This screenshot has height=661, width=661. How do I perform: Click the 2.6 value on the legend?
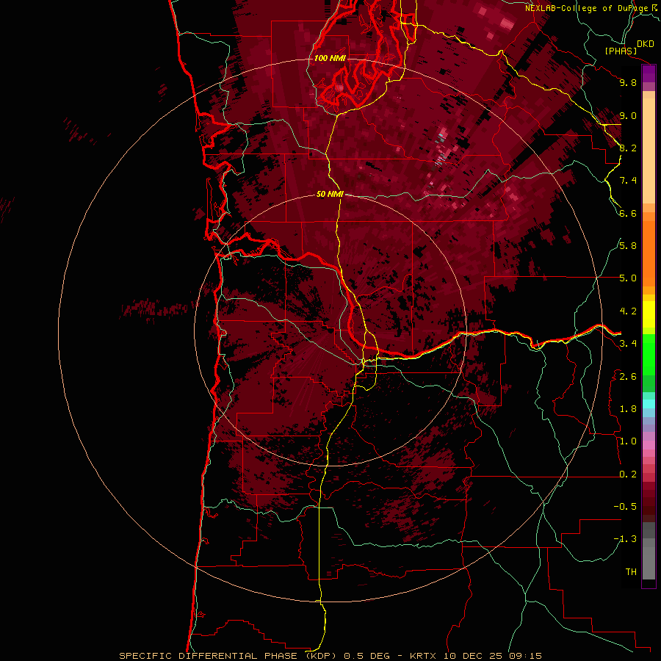[x=628, y=377]
